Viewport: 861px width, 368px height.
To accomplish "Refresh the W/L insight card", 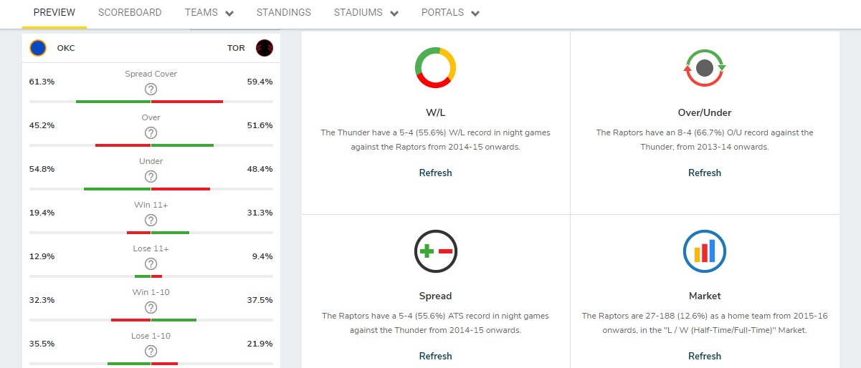I will (435, 173).
